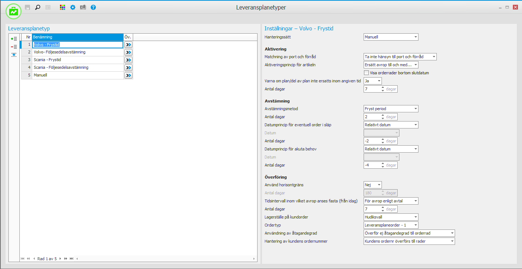Image resolution: width=522 pixels, height=269 pixels.
Task: Open the colorful grid module icon
Action: click(x=63, y=7)
